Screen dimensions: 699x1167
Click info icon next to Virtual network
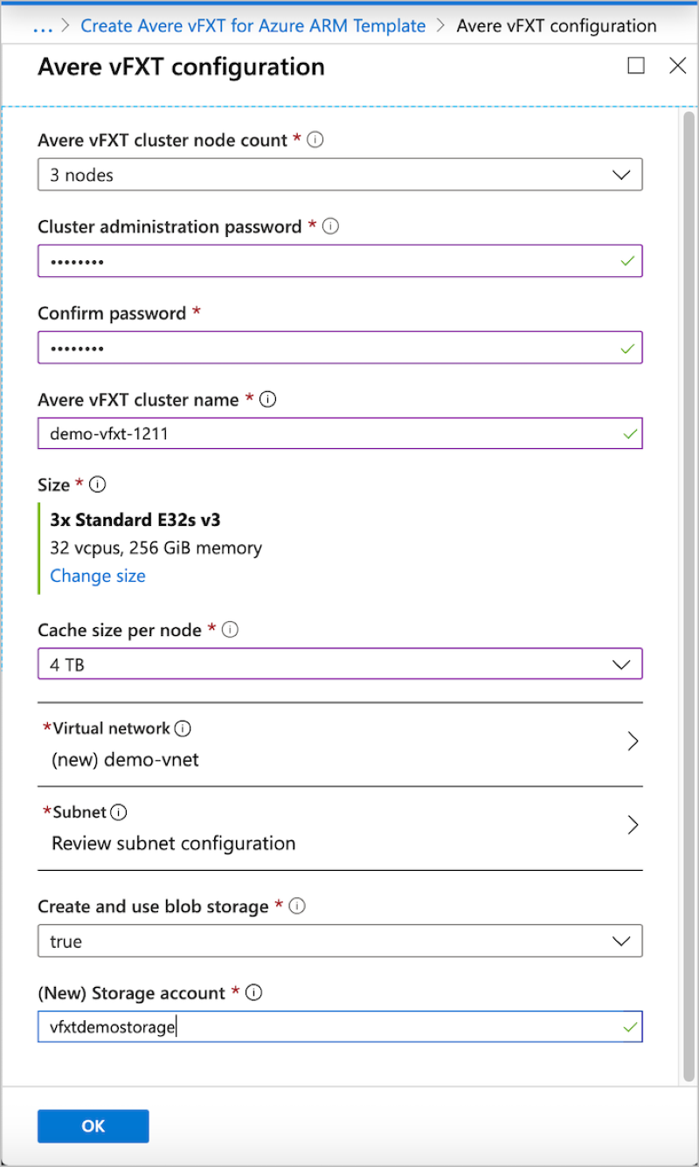pos(183,729)
